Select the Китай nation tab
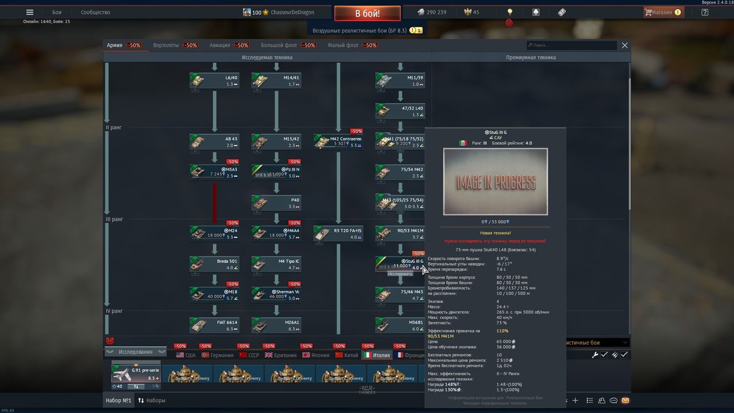The width and height of the screenshot is (734, 413). click(x=346, y=355)
